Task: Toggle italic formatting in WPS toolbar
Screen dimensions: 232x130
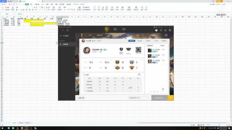Action: coord(19,10)
